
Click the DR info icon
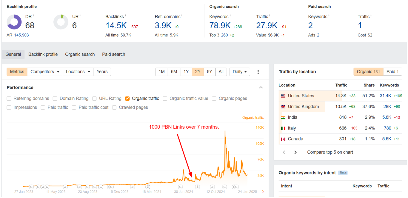coord(33,15)
